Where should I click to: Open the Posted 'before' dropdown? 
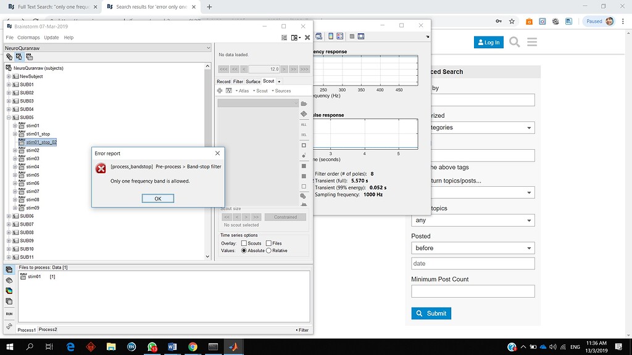click(473, 248)
